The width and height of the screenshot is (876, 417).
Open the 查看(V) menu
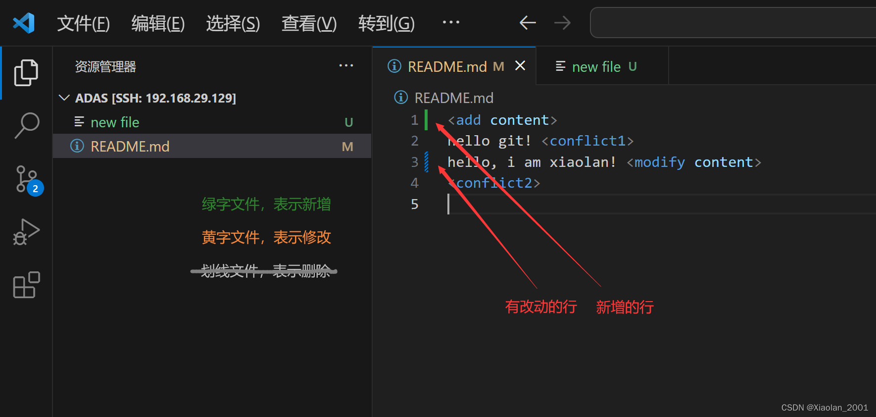coord(309,23)
